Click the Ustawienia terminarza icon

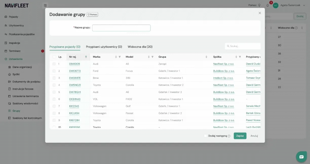coord(10,96)
